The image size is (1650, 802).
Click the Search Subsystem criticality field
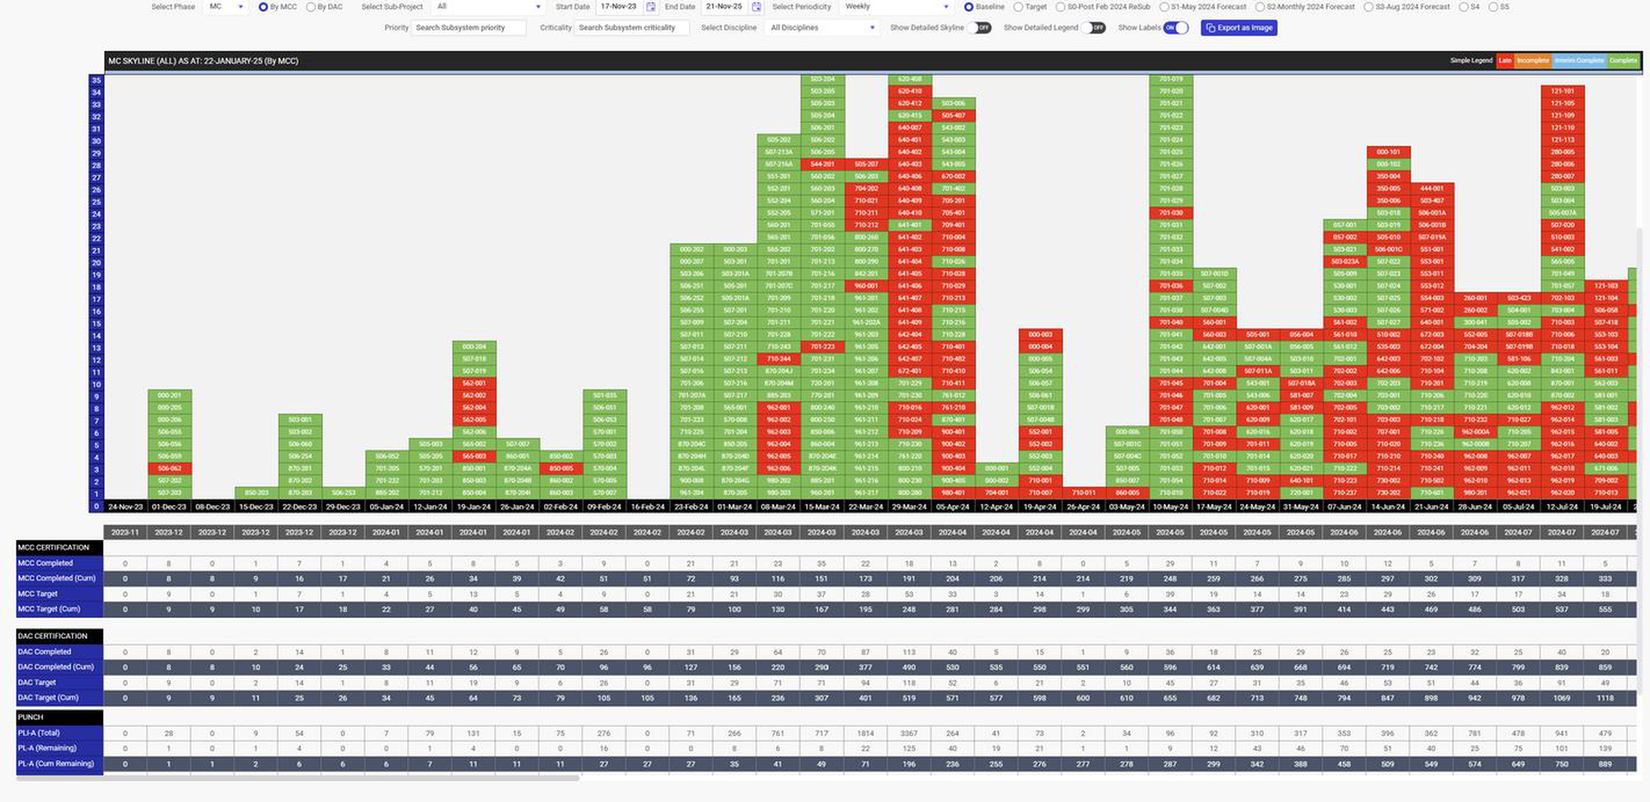(x=631, y=28)
